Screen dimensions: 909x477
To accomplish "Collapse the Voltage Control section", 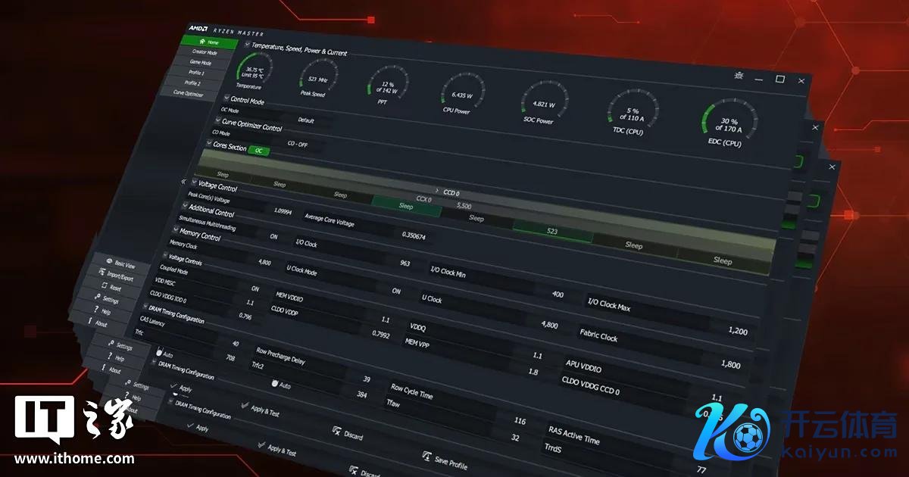I will point(194,182).
